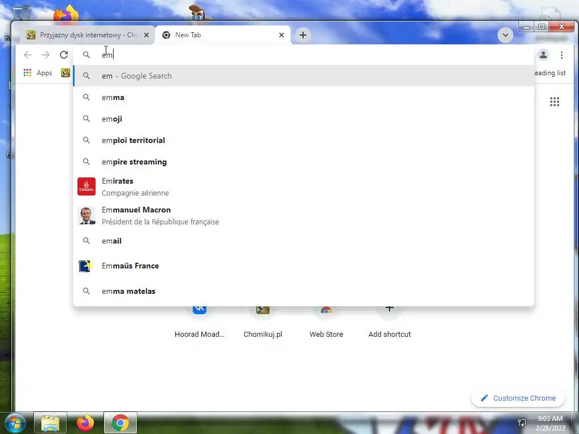The height and width of the screenshot is (434, 579).
Task: Open a new tab with the plus button
Action: (303, 35)
